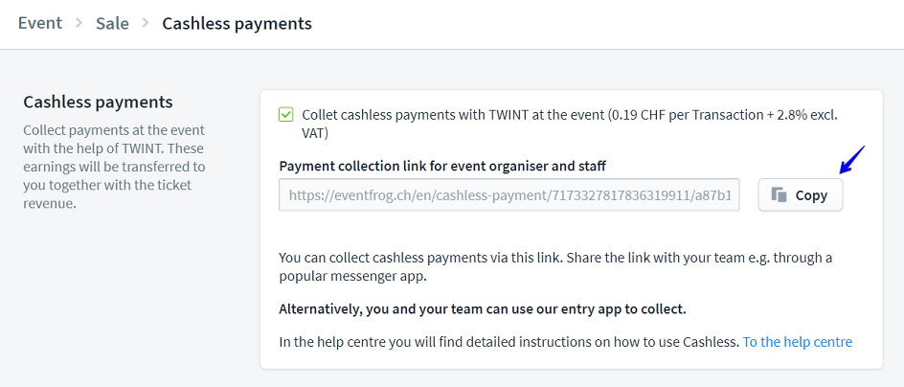This screenshot has height=387, width=904.
Task: Click the bold "Alternatively, you and your team" text
Action: click(482, 308)
